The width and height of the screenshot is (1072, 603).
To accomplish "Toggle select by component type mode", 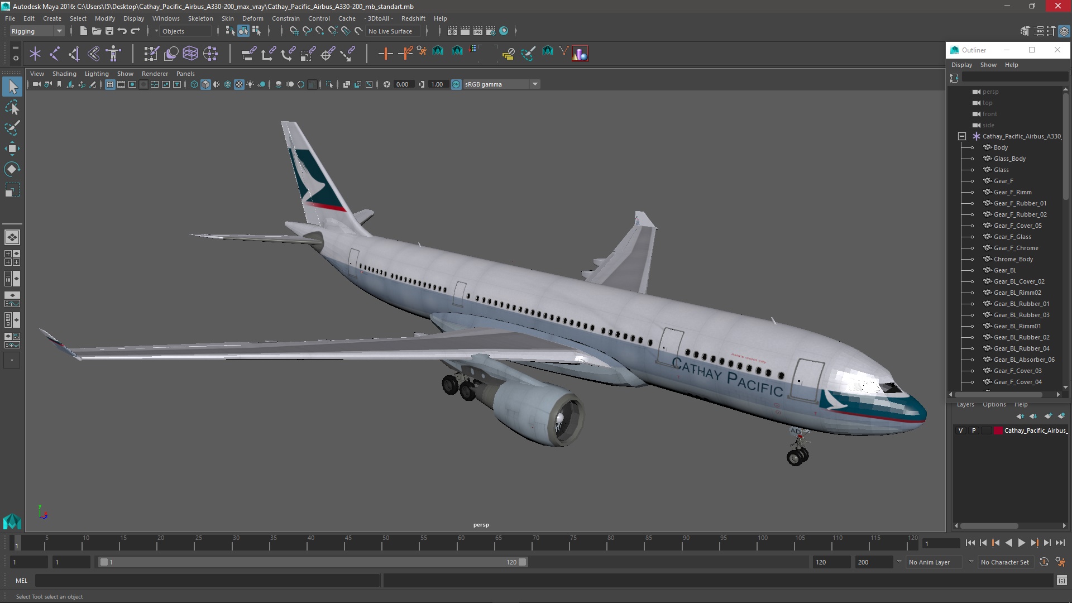I will (256, 31).
